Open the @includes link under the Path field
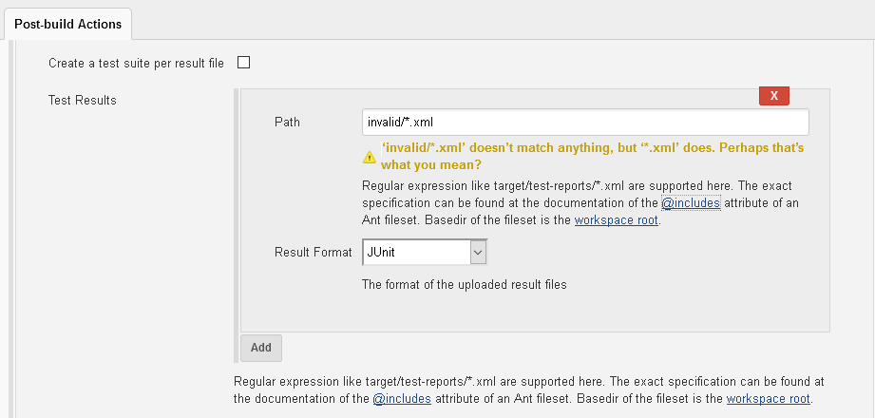The height and width of the screenshot is (418, 875). pyautogui.click(x=691, y=202)
